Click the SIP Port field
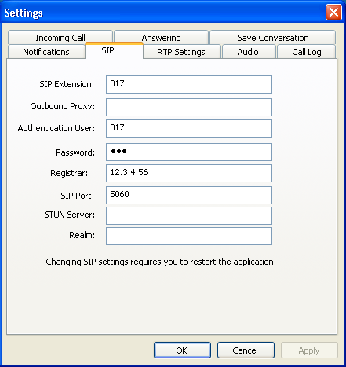 pos(189,195)
